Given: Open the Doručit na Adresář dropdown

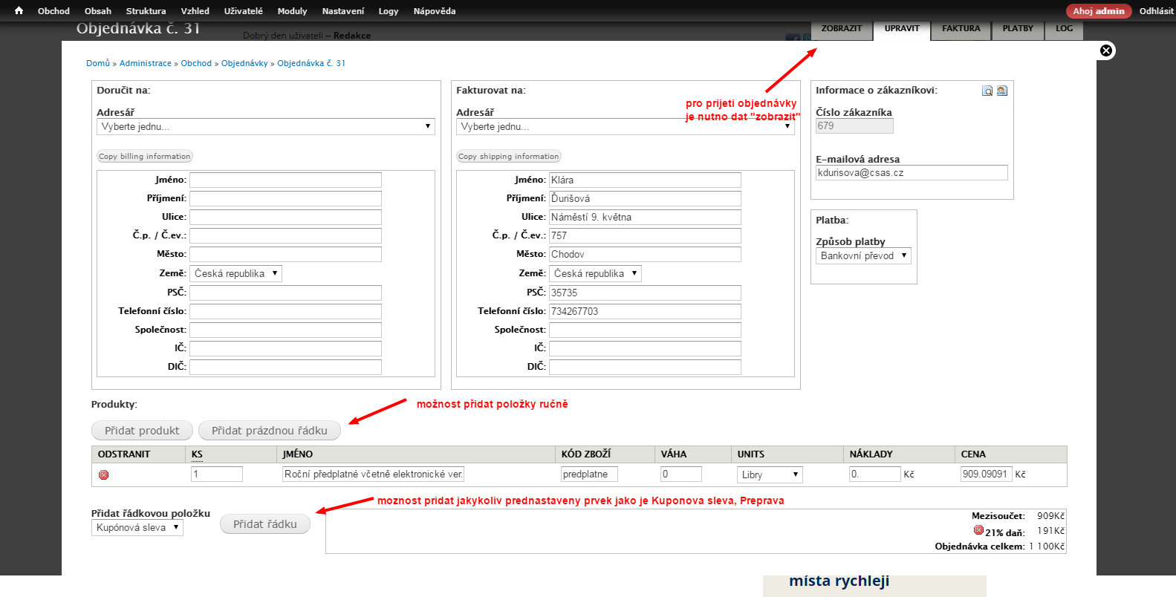Looking at the screenshot, I should [x=266, y=127].
